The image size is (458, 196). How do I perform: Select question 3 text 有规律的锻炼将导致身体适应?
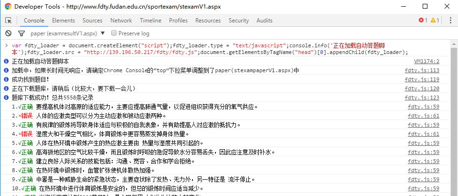(76, 125)
